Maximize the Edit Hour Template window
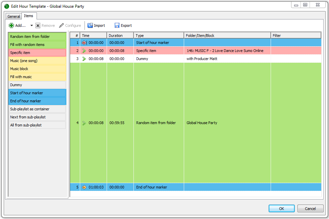Viewport: 329px width, 219px height. coord(305,5)
